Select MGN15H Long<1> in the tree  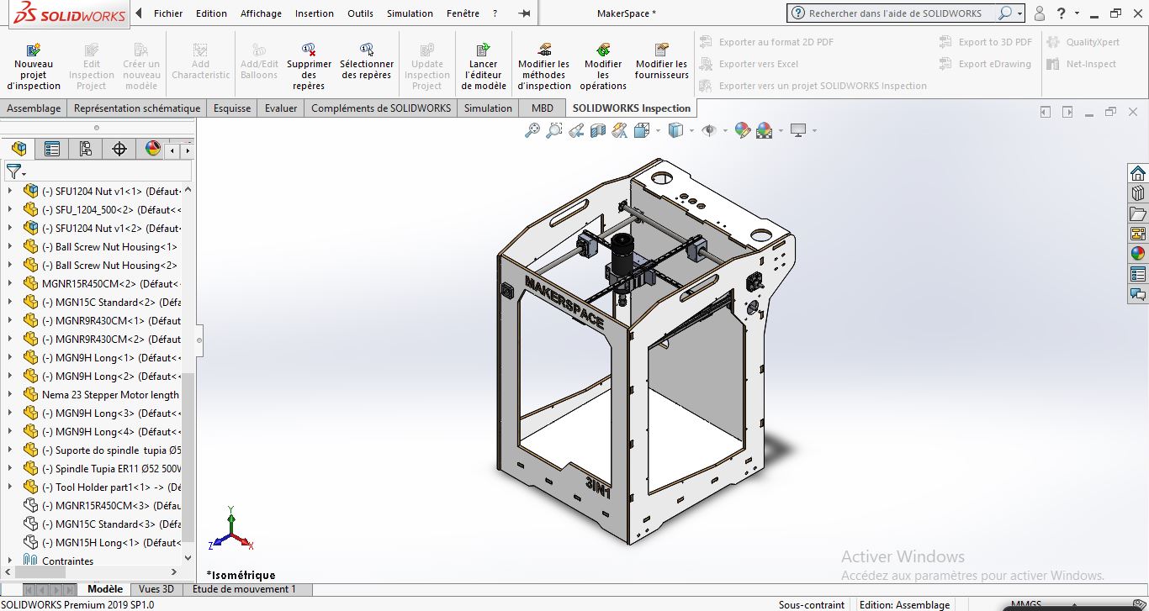click(x=103, y=542)
